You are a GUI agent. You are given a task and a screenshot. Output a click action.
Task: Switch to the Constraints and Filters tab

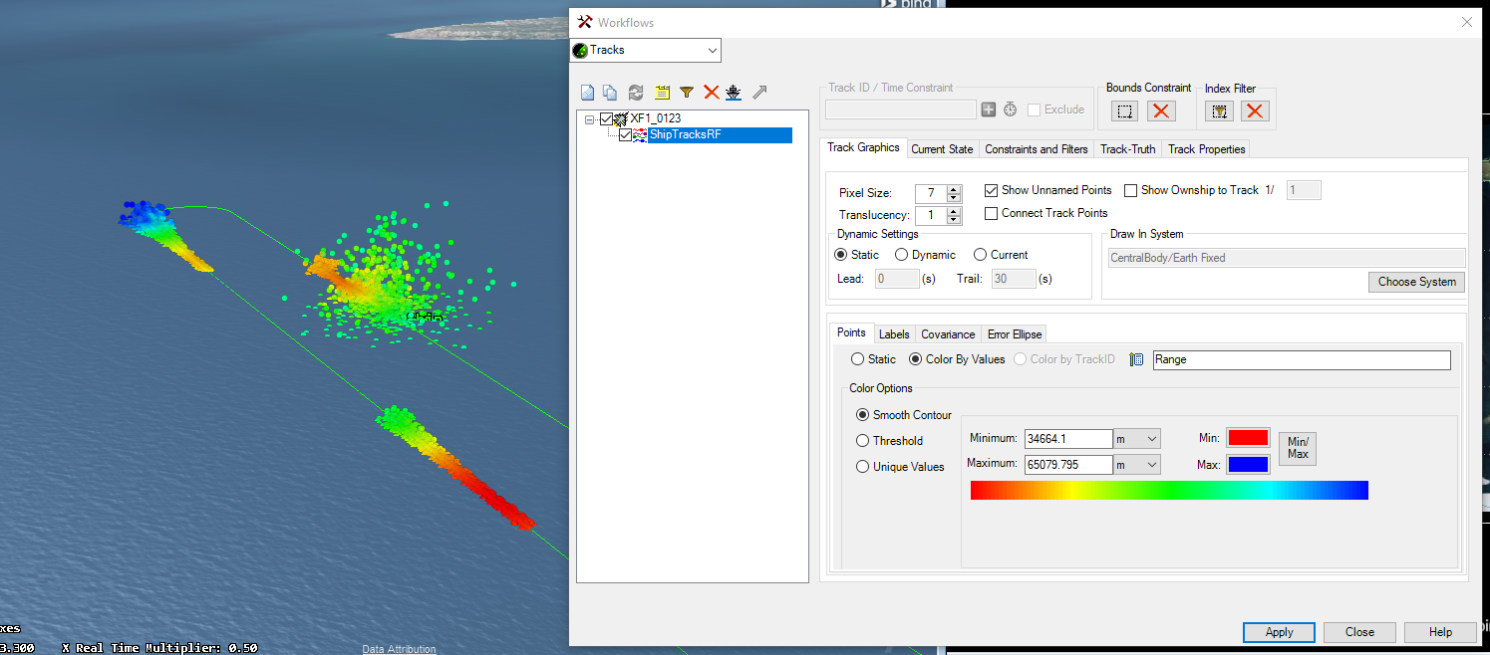click(x=1036, y=149)
